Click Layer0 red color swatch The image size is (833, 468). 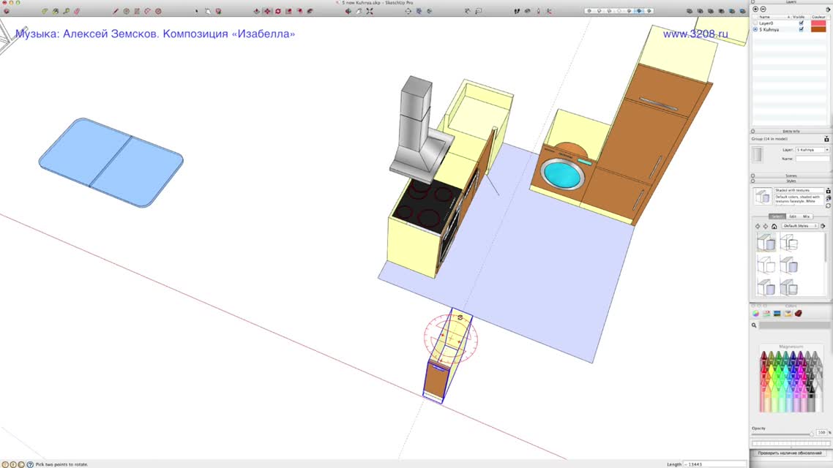pos(818,23)
